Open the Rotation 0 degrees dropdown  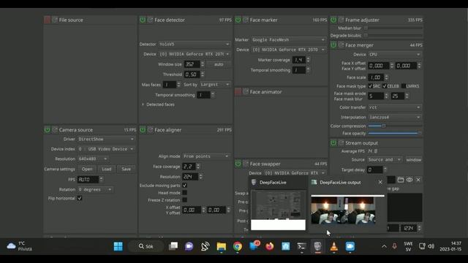[x=95, y=189]
